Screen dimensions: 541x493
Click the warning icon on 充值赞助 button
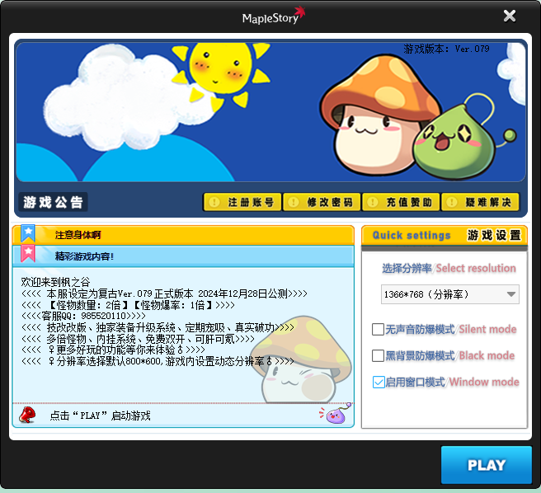point(372,202)
